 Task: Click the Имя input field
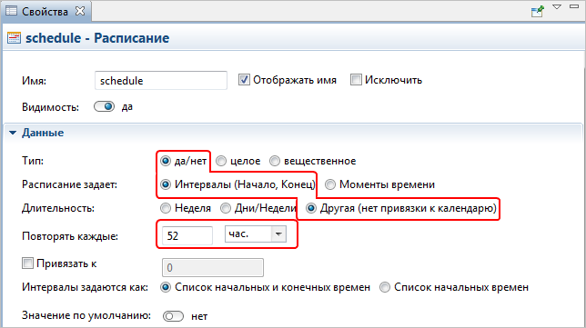[161, 80]
